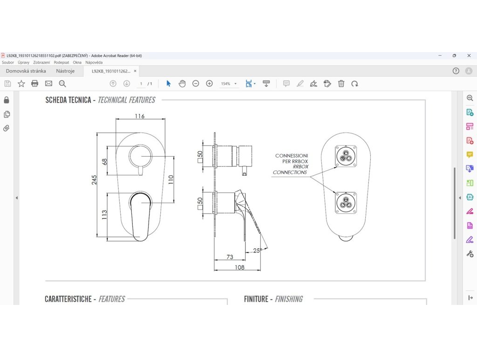The image size is (477, 357).
Task: Send file by email envelope icon
Action: (x=48, y=84)
